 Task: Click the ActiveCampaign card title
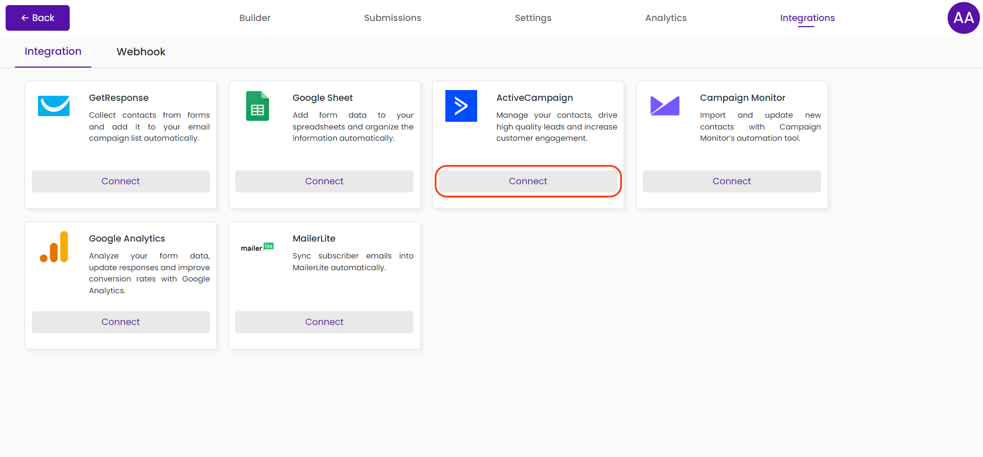click(535, 98)
